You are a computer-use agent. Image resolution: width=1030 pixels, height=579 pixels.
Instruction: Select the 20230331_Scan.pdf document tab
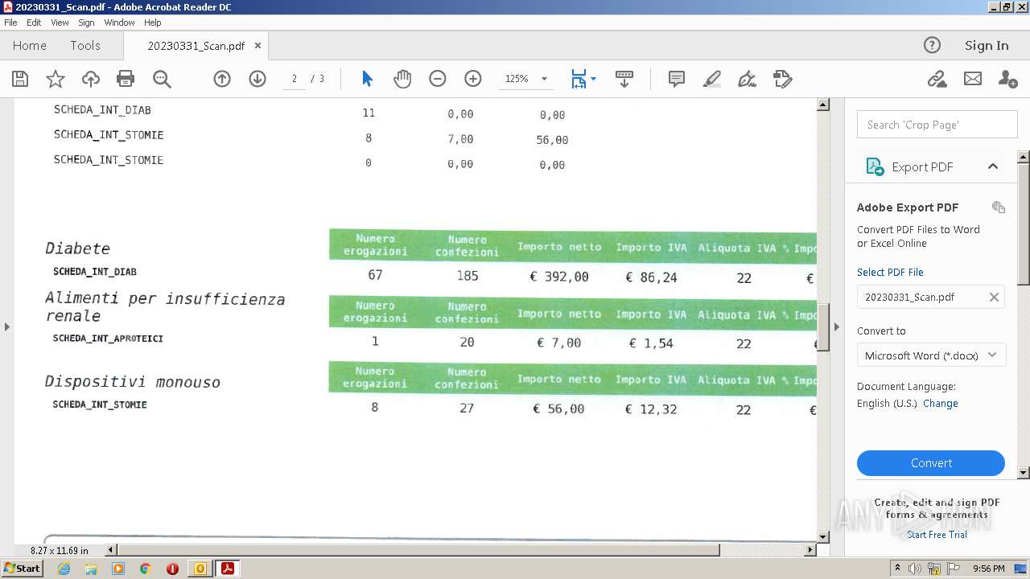click(x=196, y=46)
